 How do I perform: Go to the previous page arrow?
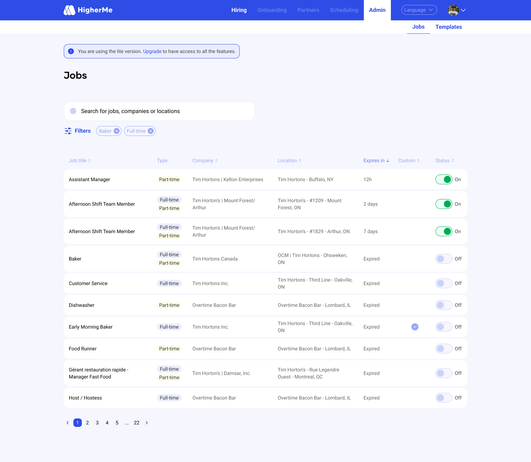[68, 423]
